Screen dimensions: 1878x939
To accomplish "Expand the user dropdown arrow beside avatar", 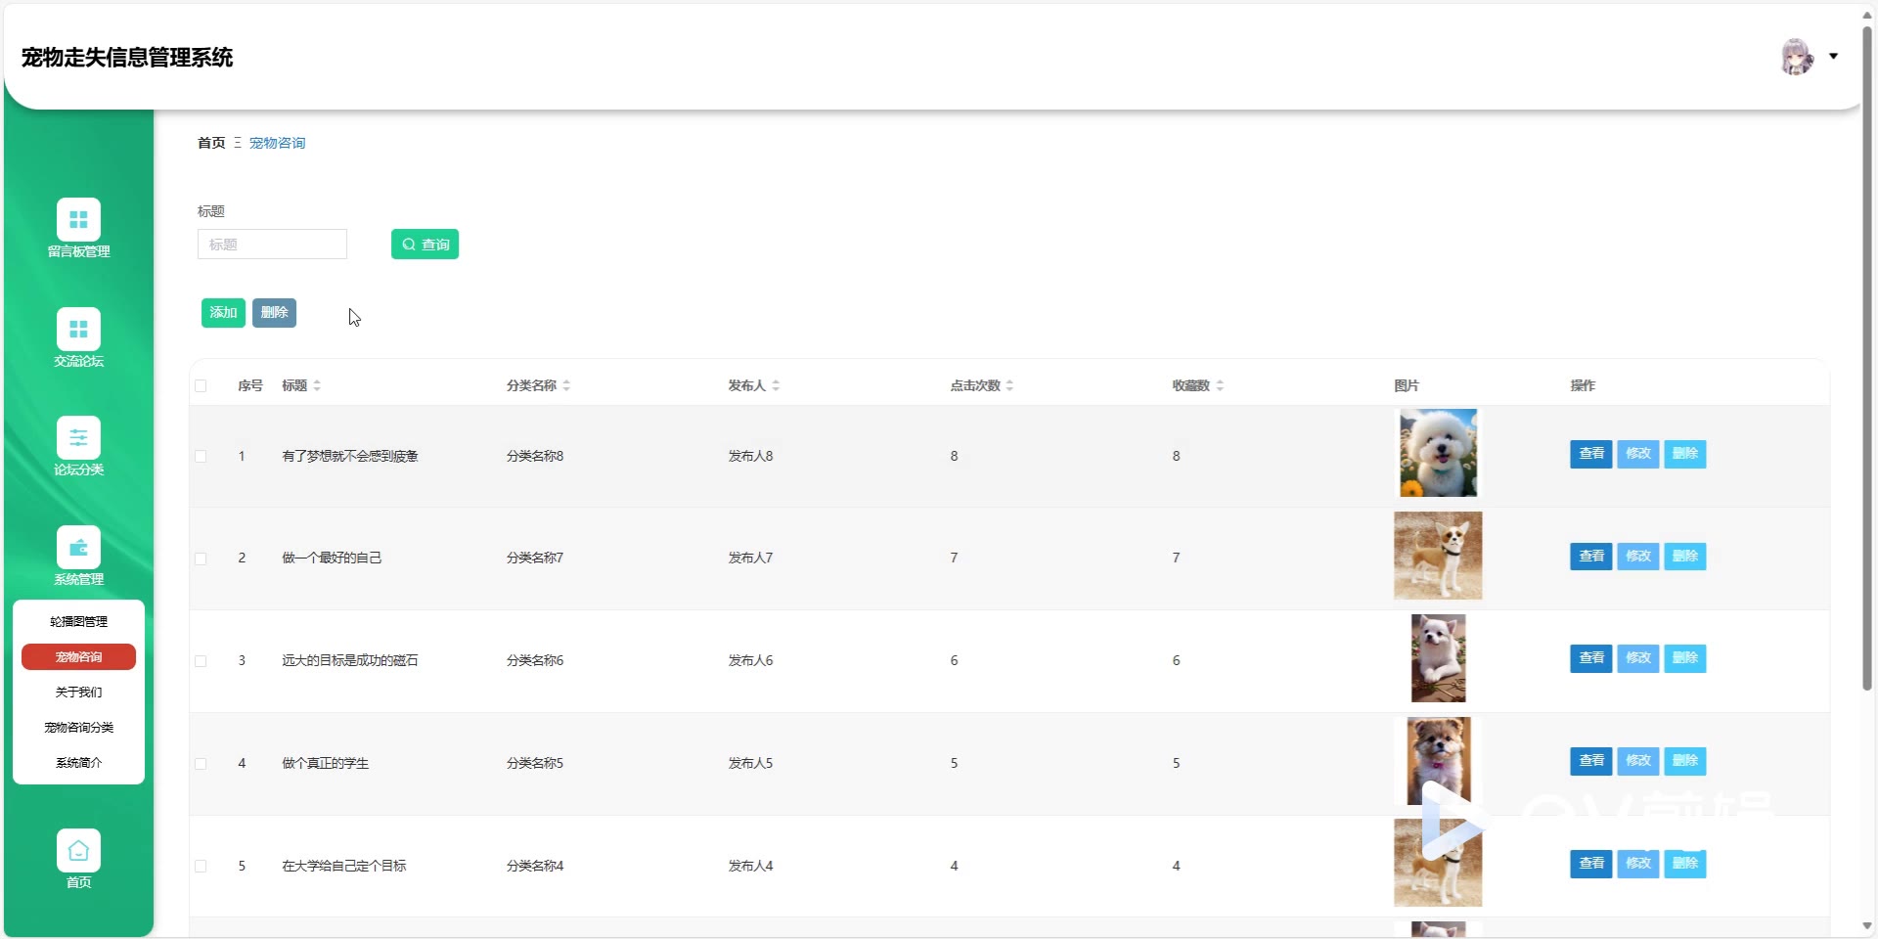I will (x=1834, y=57).
